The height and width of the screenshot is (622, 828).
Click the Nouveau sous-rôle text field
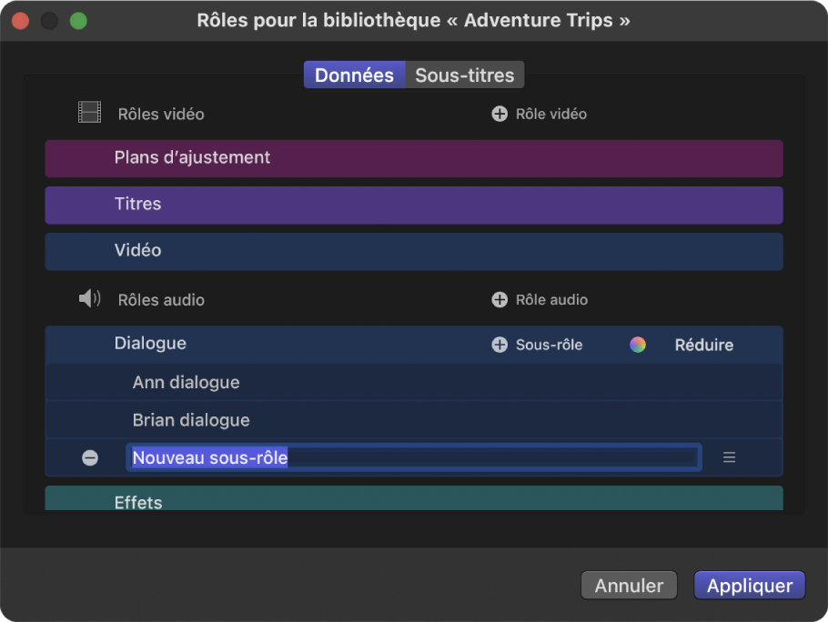coord(414,458)
